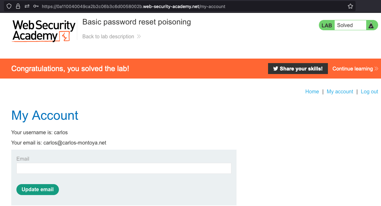This screenshot has height=206, width=381.
Task: Click the URL in the address bar
Action: (134, 6)
